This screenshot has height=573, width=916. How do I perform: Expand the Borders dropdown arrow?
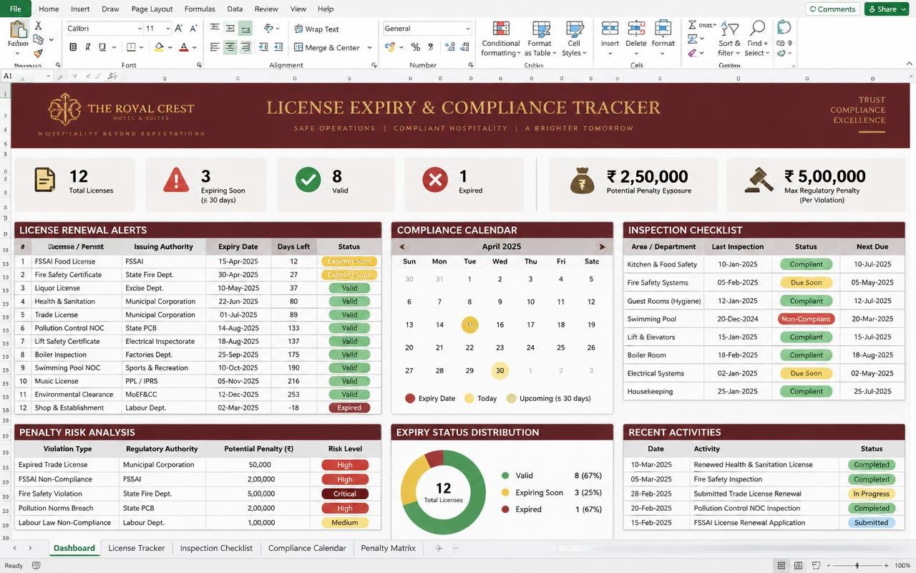(x=141, y=47)
